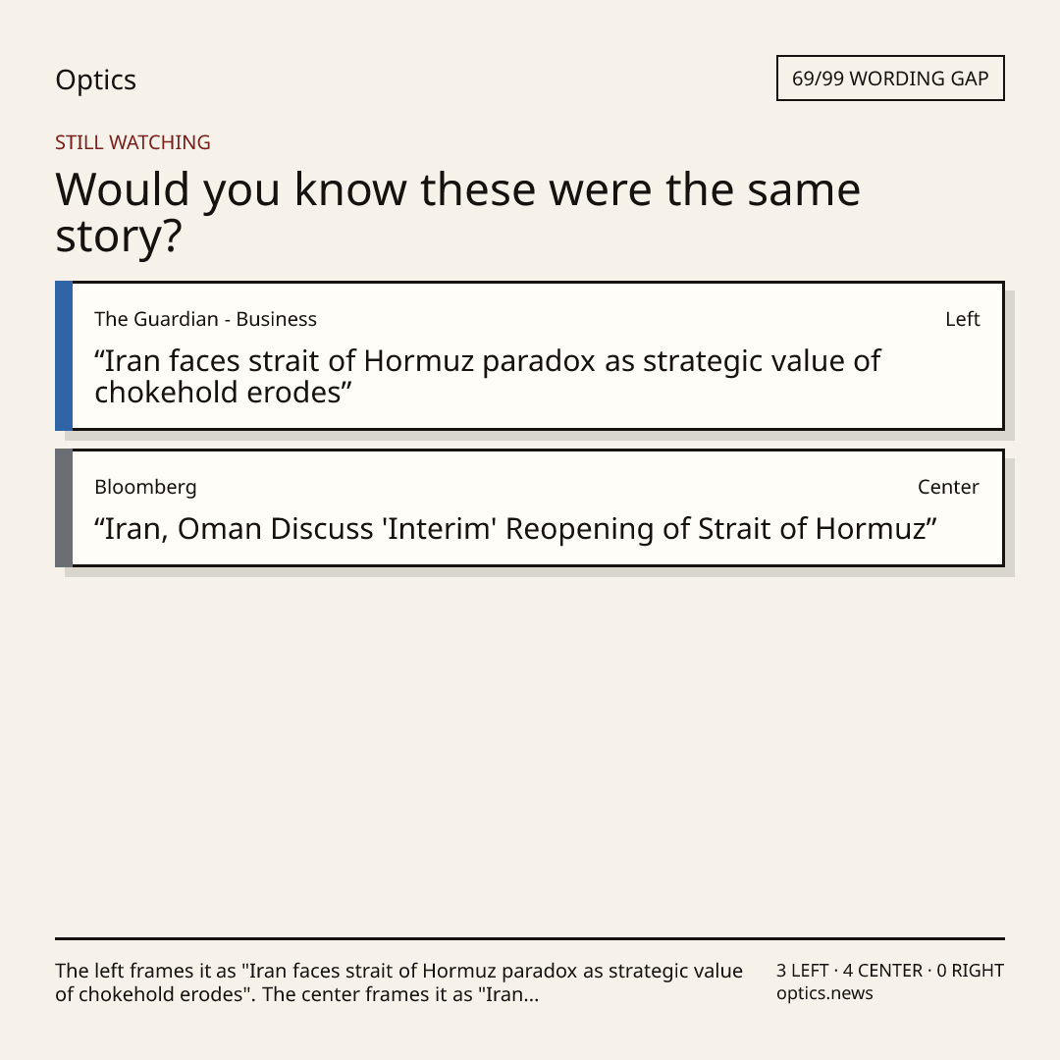Click the Center bias label
The image size is (1060, 1060).
pos(948,487)
